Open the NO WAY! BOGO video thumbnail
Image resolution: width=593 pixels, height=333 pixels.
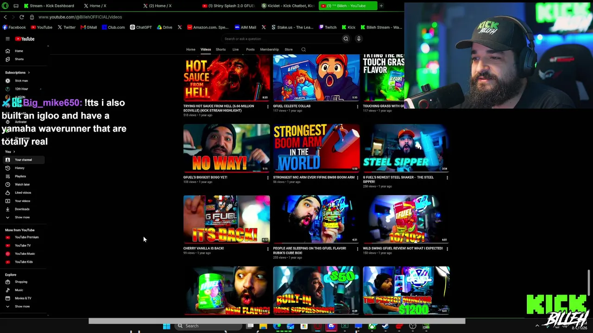coord(227,148)
